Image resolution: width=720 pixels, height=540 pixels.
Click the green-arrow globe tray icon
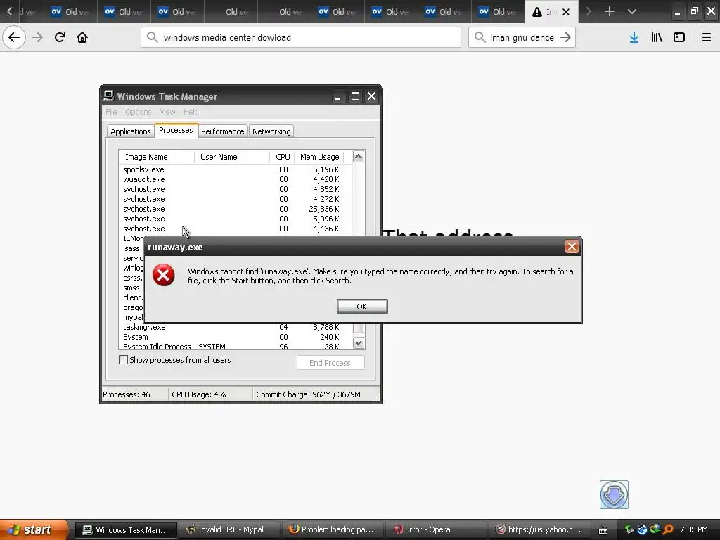[x=655, y=529]
